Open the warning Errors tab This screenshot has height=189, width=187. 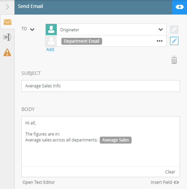click(7, 52)
